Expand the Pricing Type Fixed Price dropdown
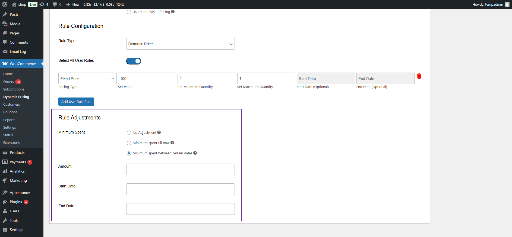 tap(87, 79)
